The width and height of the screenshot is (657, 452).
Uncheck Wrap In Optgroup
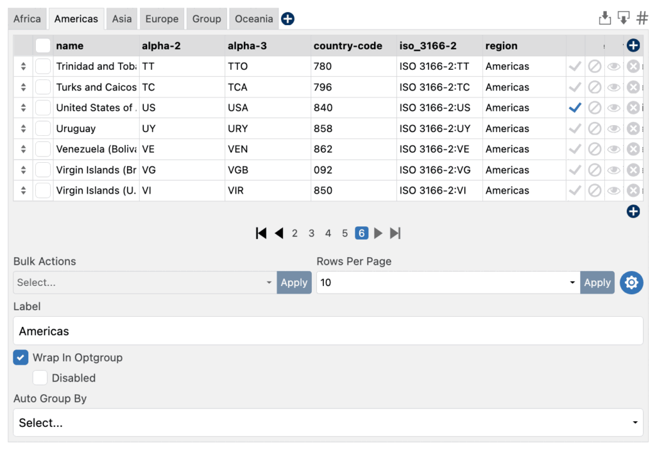[21, 357]
